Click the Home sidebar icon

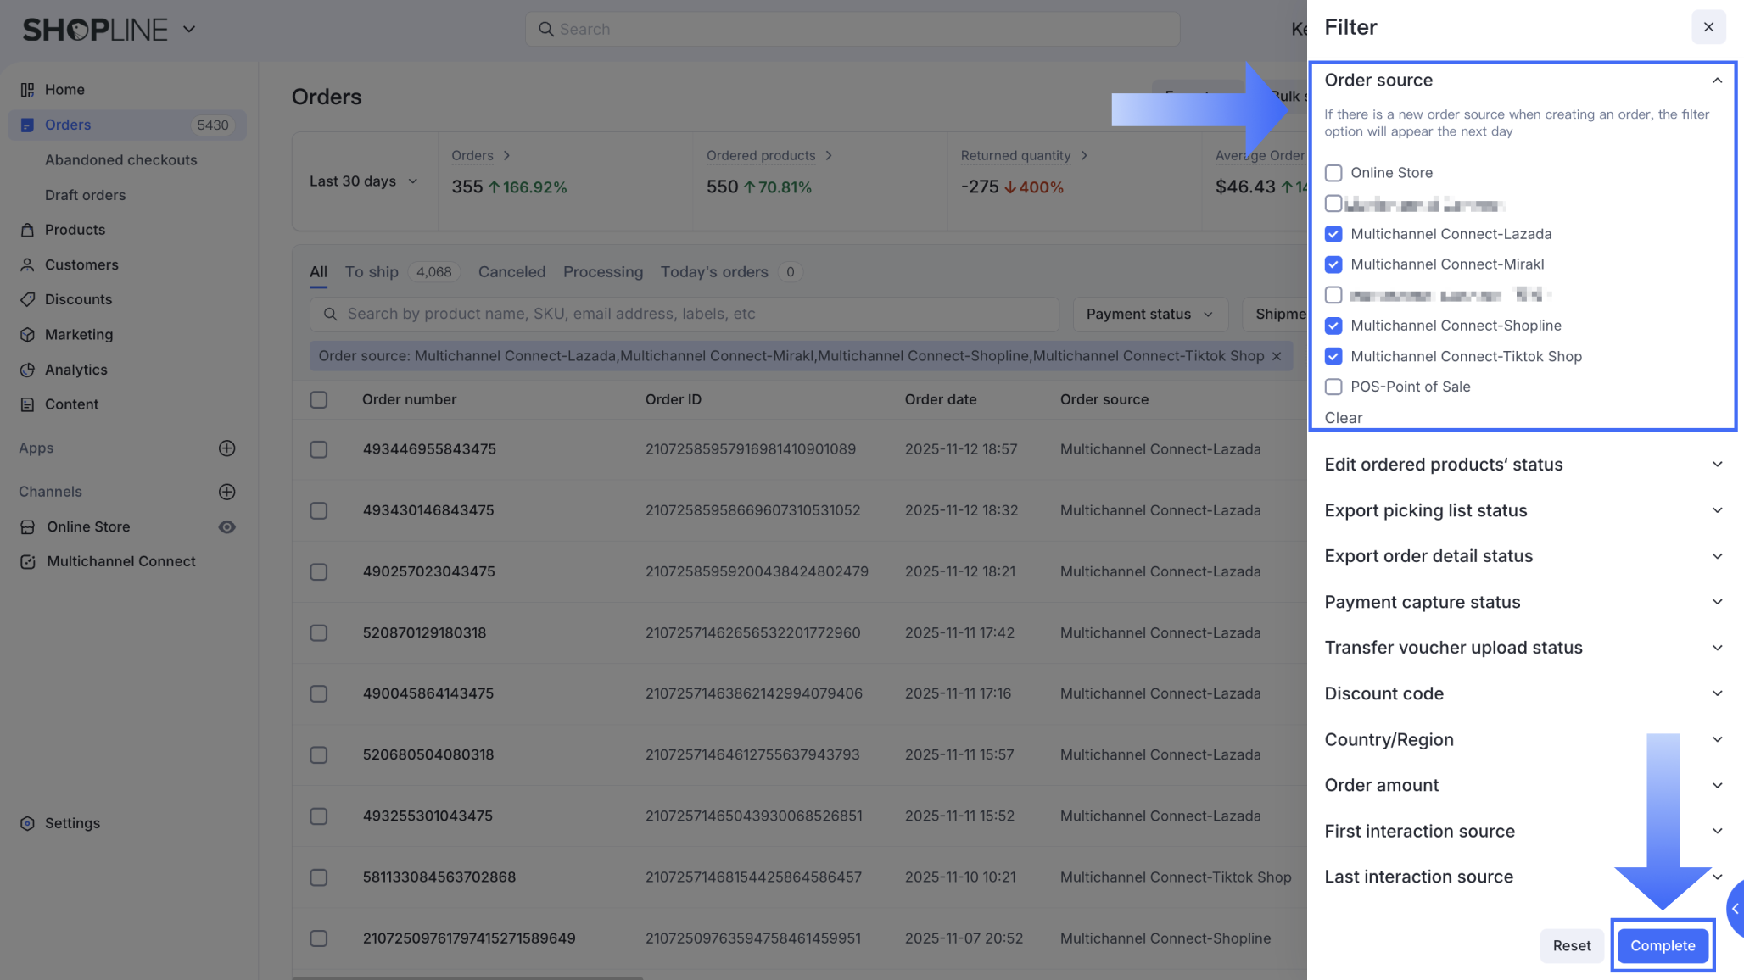click(x=27, y=90)
